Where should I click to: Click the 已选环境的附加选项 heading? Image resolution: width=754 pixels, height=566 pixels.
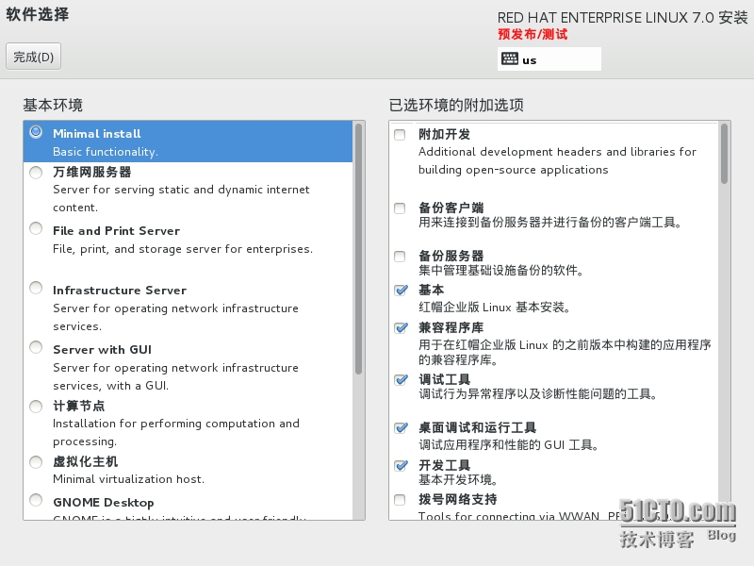[x=456, y=105]
